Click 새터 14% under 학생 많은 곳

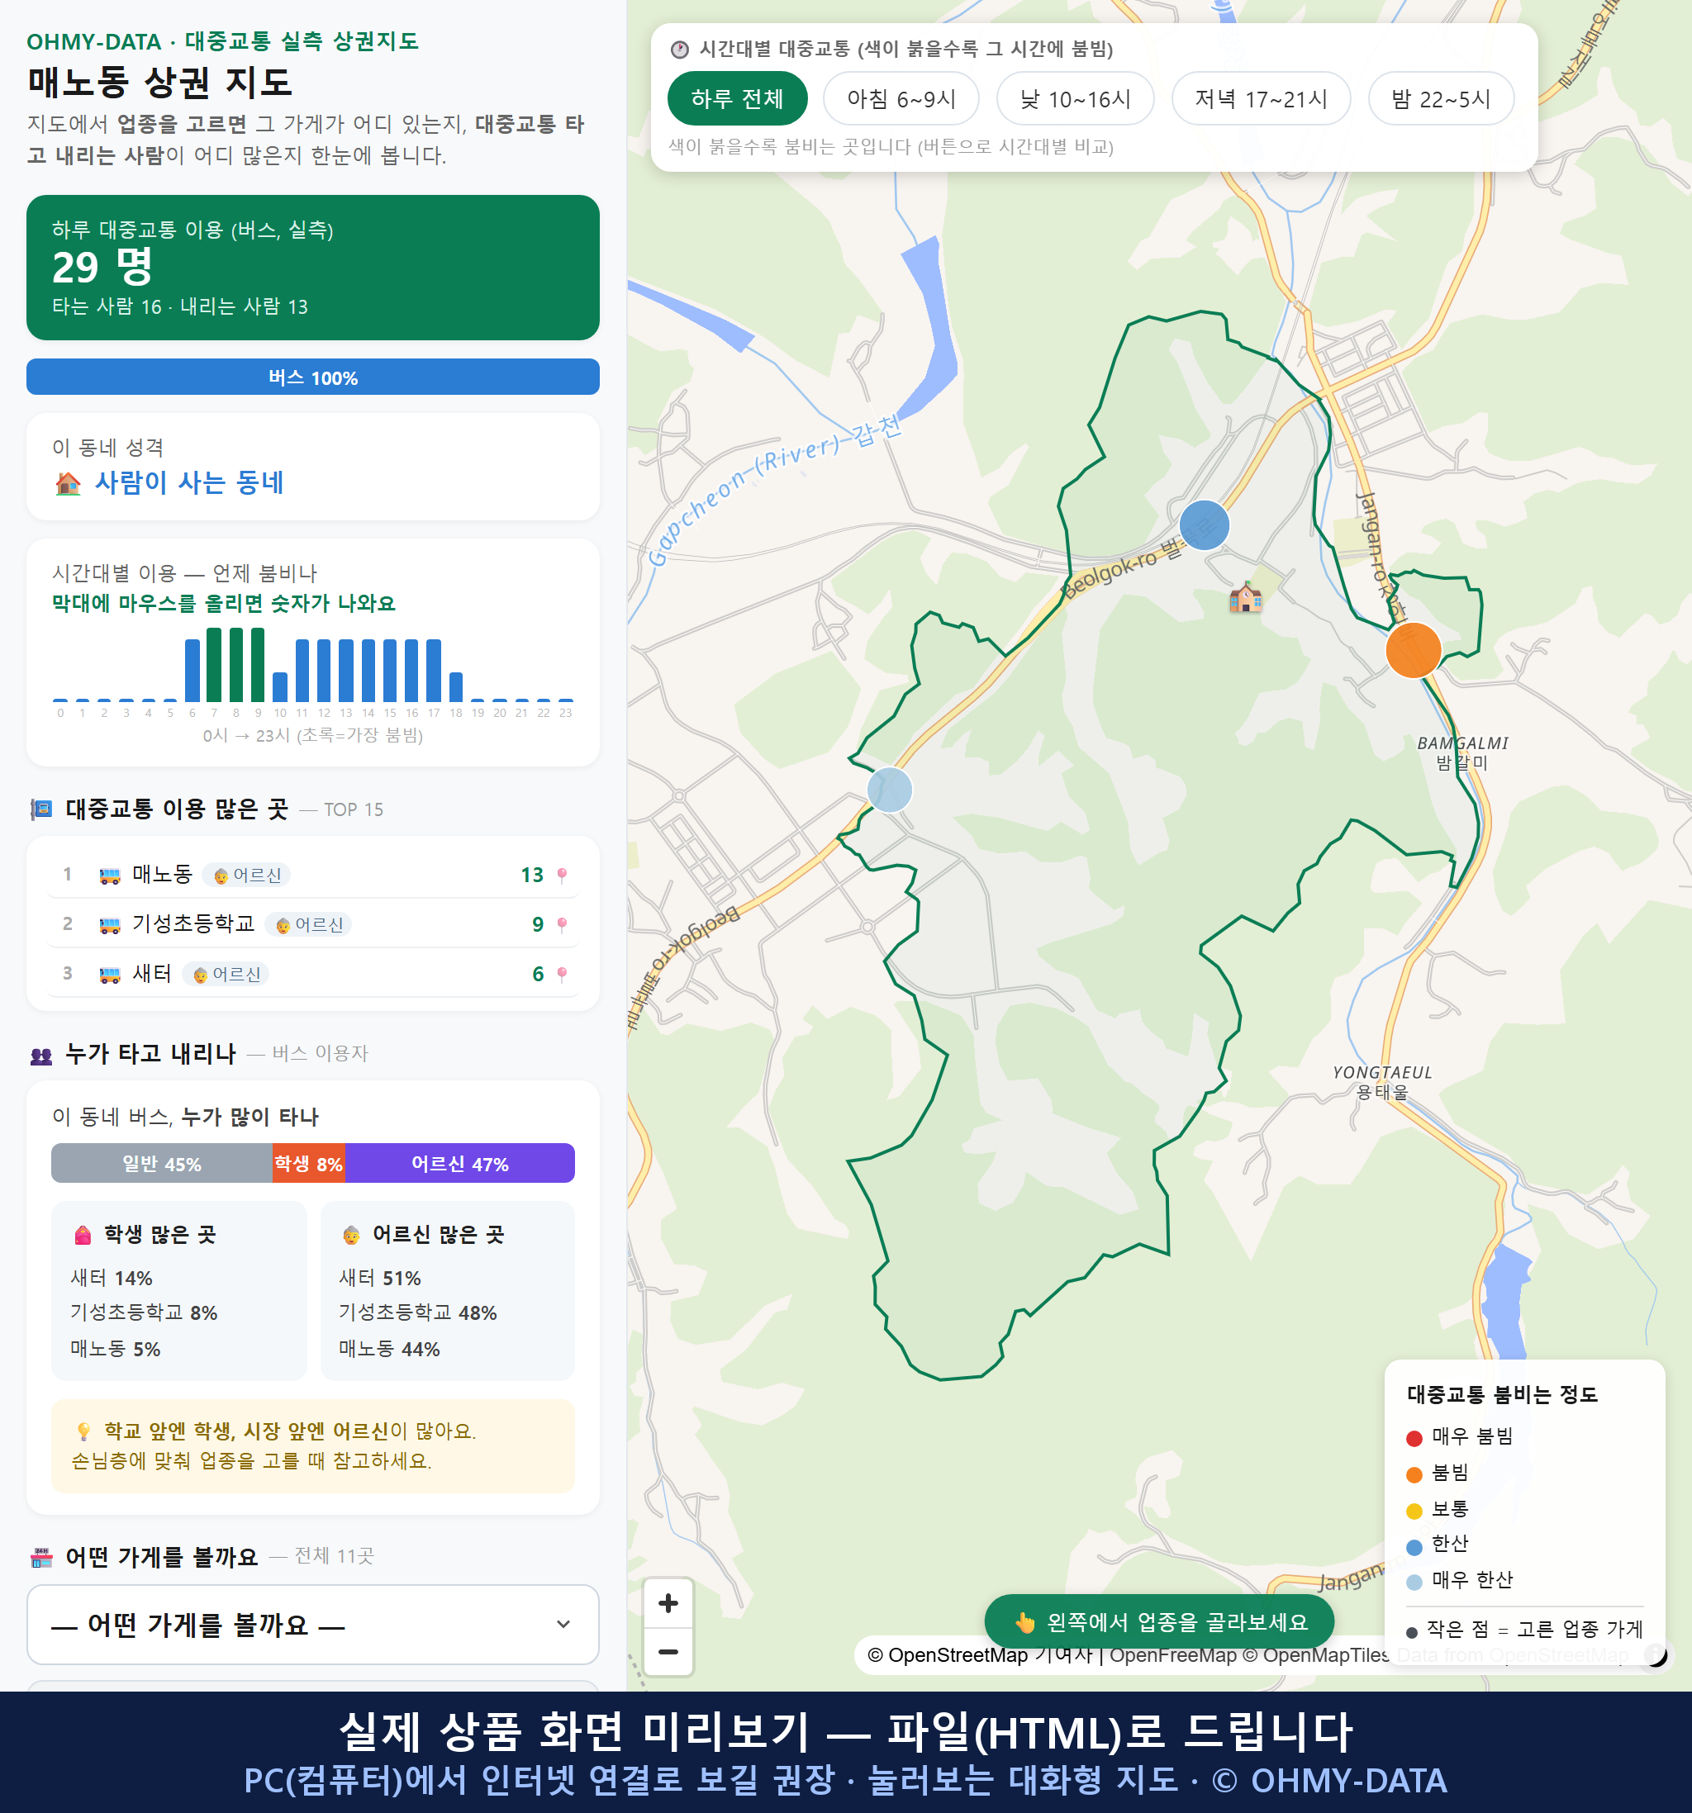pos(112,1278)
